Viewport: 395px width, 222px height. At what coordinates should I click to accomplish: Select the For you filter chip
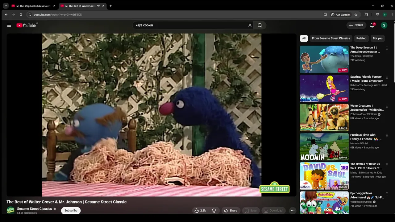point(377,38)
